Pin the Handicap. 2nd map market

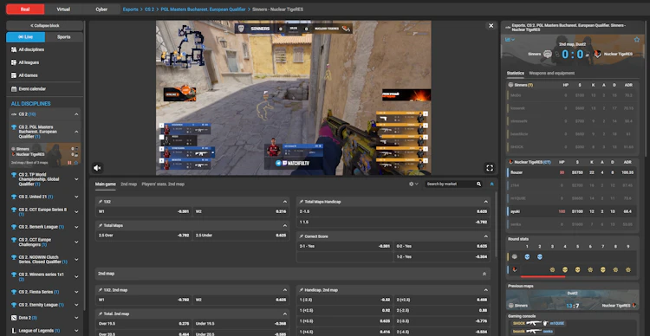302,290
